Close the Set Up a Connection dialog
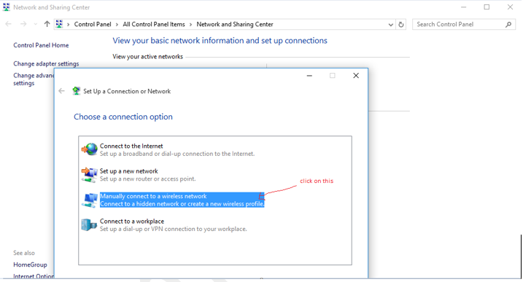Viewport: 523px width, 282px height. click(x=356, y=76)
